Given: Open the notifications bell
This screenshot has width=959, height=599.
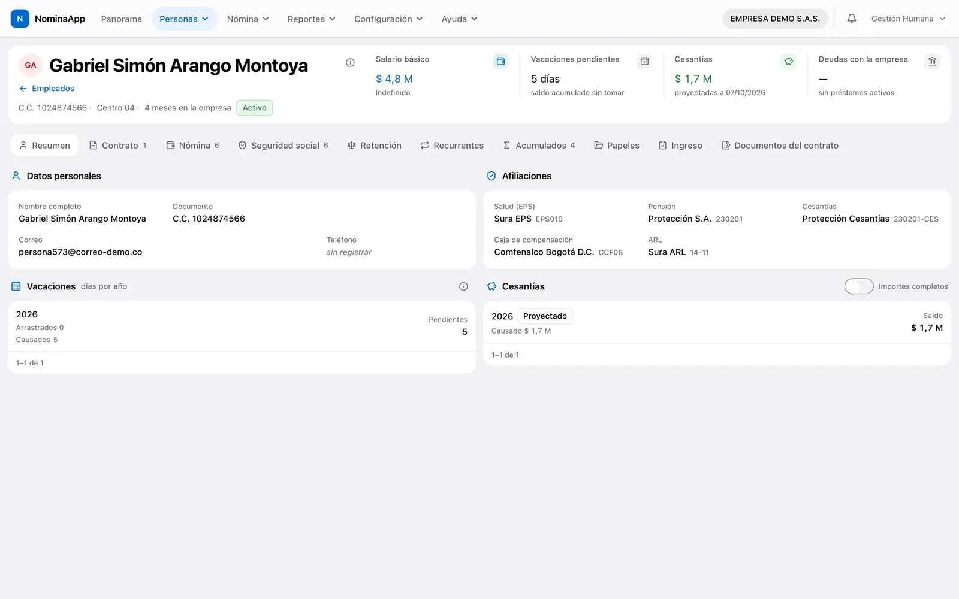Looking at the screenshot, I should [851, 19].
